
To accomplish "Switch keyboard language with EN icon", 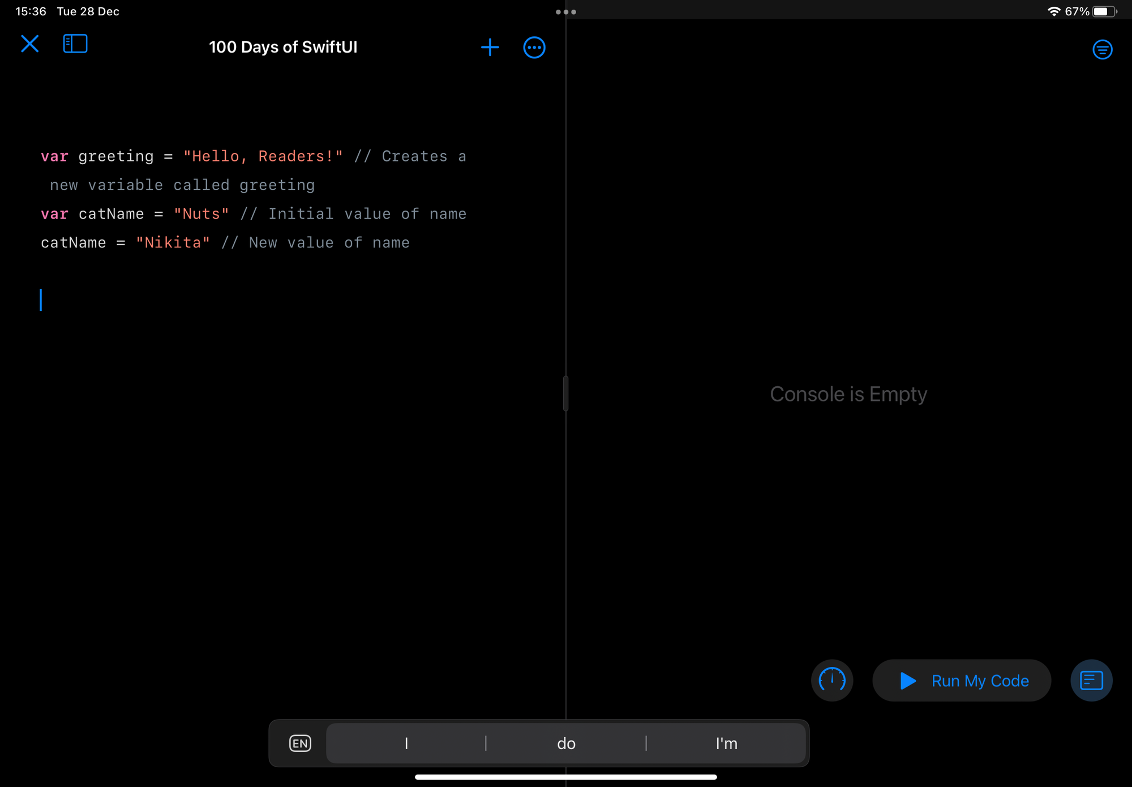I will coord(300,743).
